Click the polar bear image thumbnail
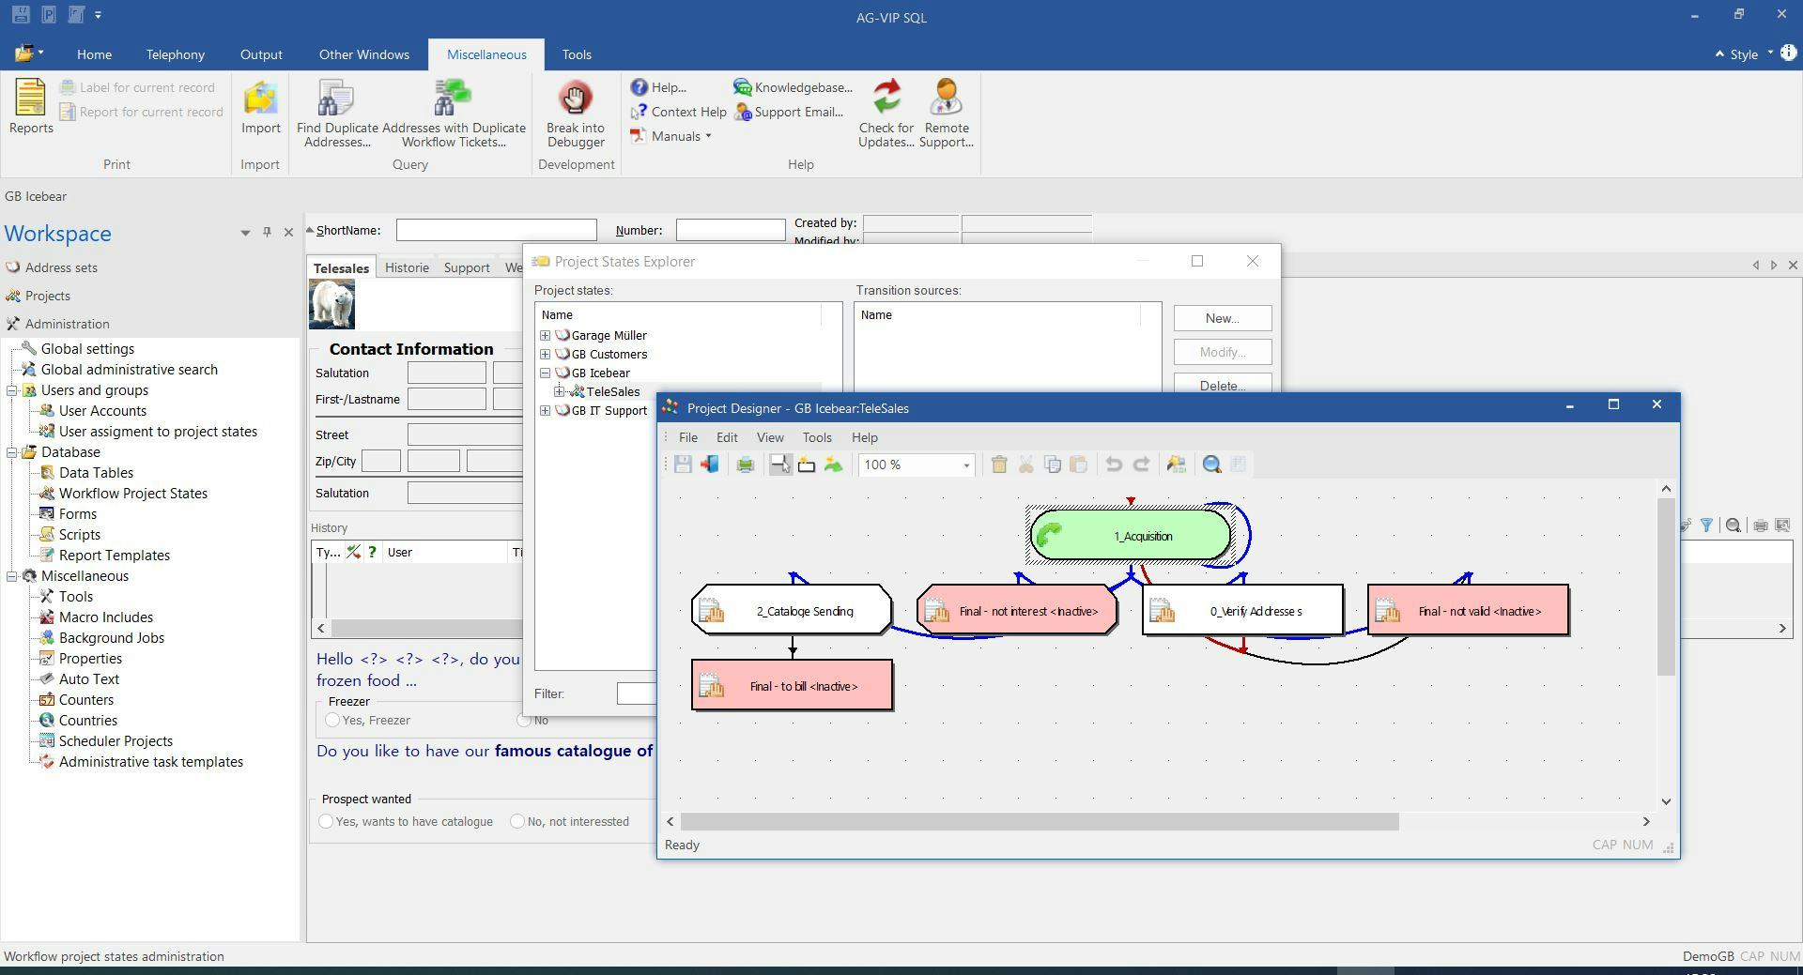Viewport: 1803px width, 975px height. [331, 304]
